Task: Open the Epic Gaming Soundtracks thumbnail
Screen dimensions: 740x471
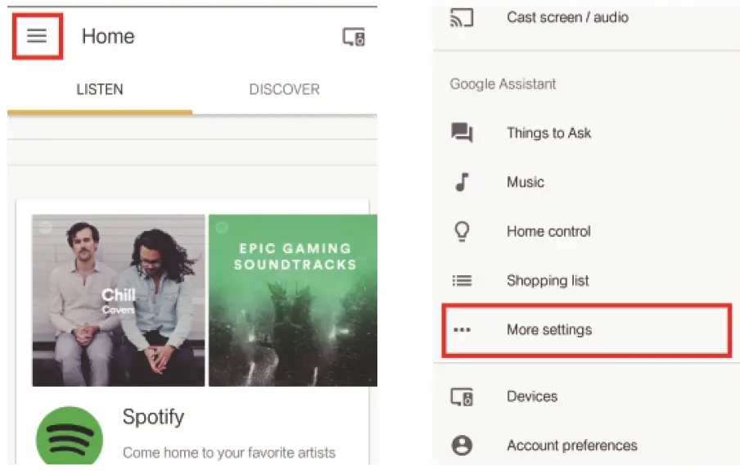Action: pyautogui.click(x=293, y=300)
